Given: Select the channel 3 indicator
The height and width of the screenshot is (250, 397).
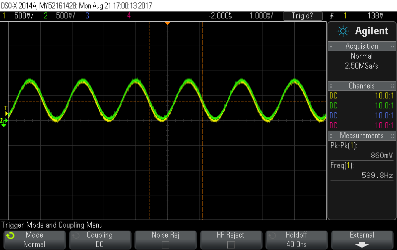Looking at the screenshot, I should [87, 16].
